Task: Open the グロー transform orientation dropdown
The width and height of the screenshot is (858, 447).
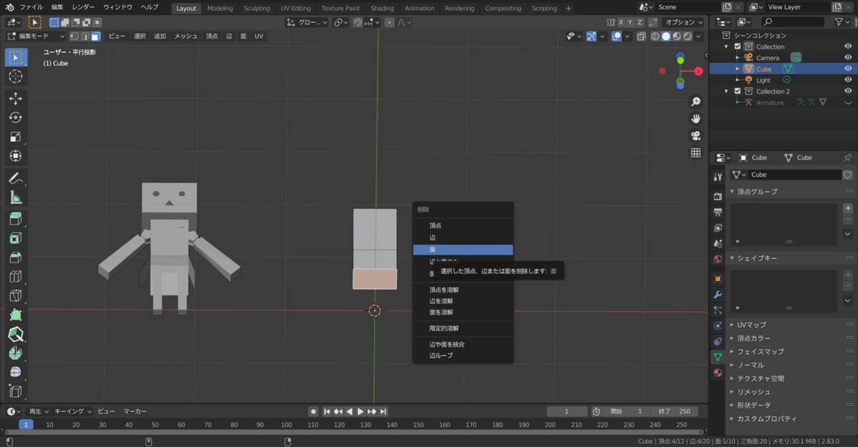Action: click(307, 22)
